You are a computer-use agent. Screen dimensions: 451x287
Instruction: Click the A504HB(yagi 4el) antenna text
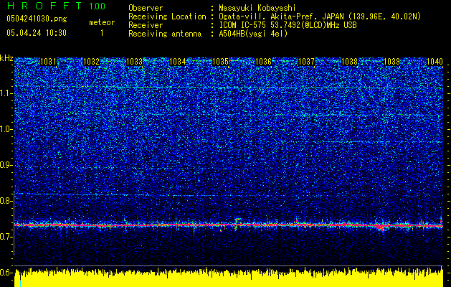pyautogui.click(x=253, y=34)
